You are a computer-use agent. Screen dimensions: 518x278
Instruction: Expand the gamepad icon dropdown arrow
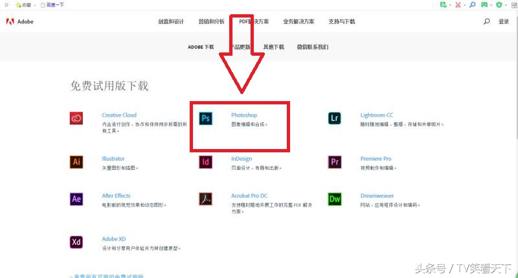[x=491, y=5]
